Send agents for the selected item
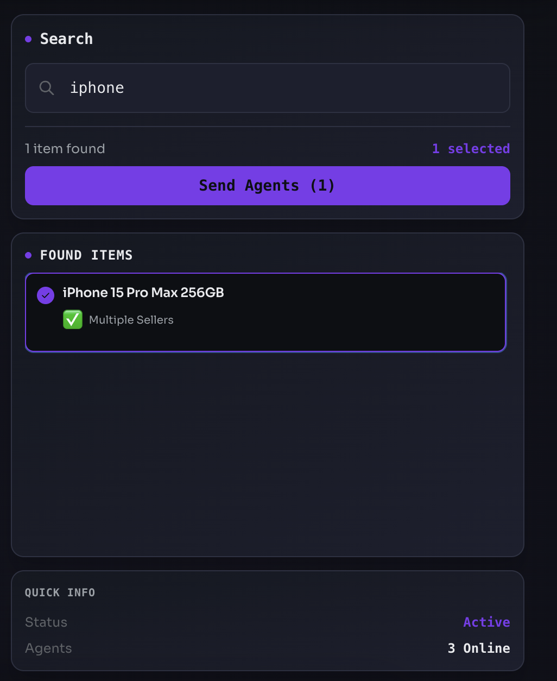 (x=267, y=186)
